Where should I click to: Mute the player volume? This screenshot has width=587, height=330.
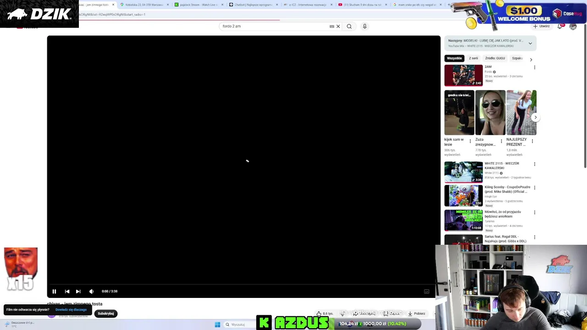91,291
